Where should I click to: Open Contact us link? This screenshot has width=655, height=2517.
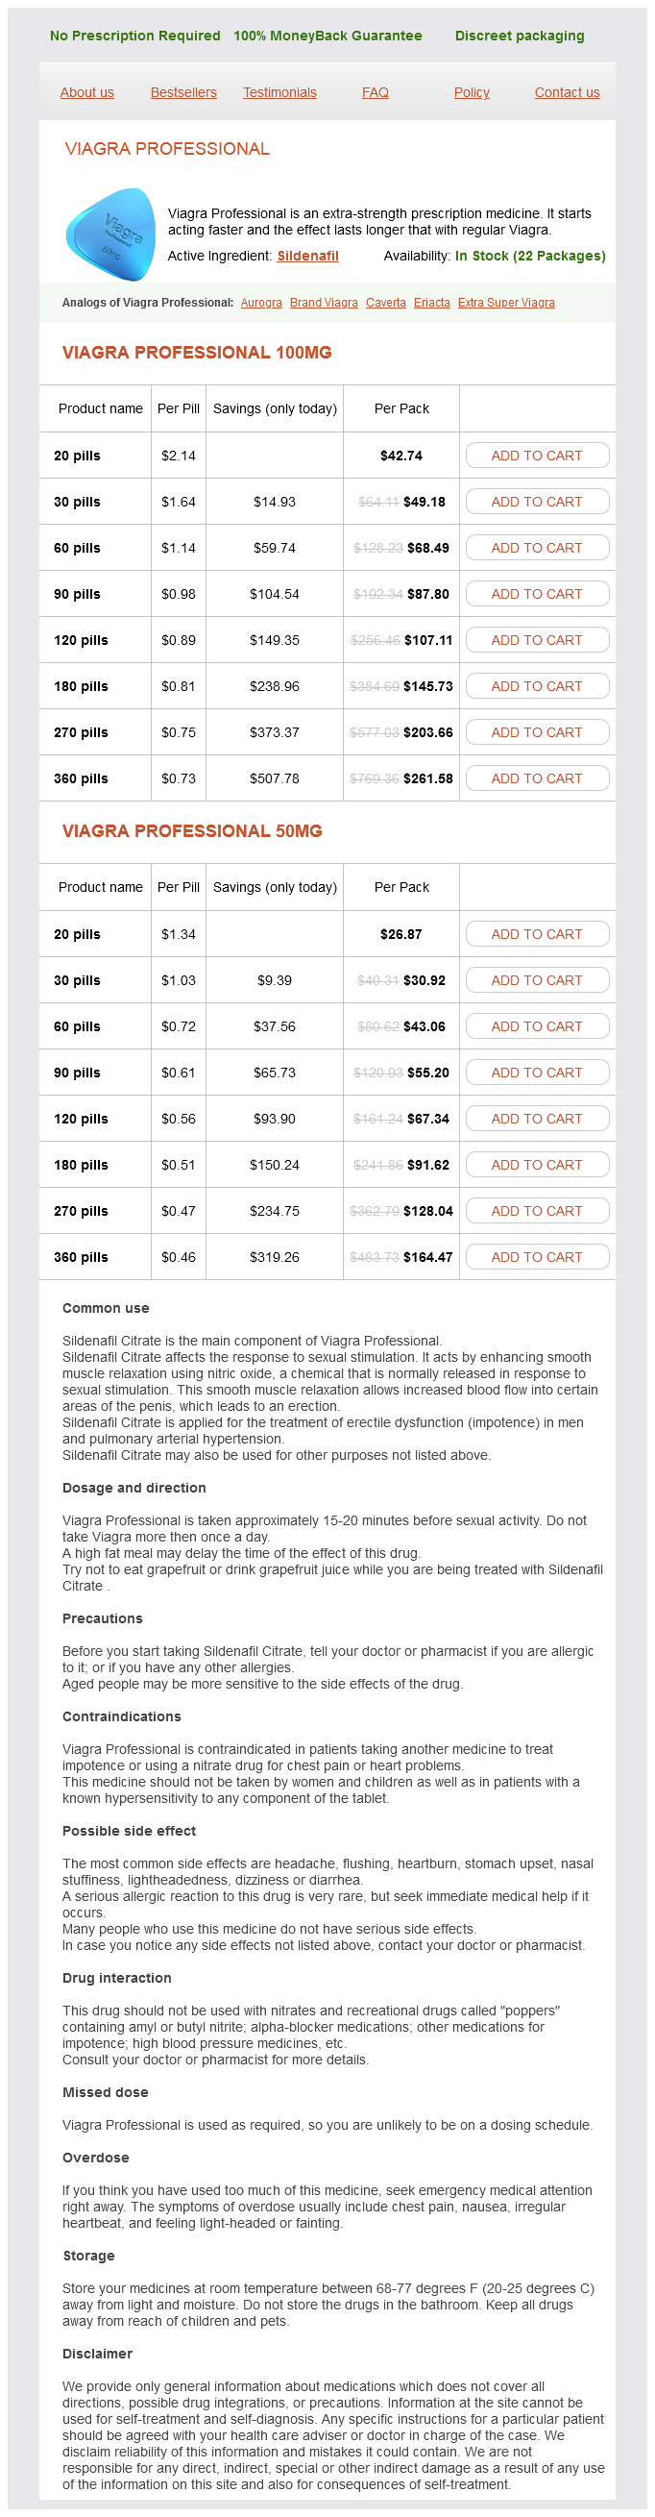click(x=568, y=93)
